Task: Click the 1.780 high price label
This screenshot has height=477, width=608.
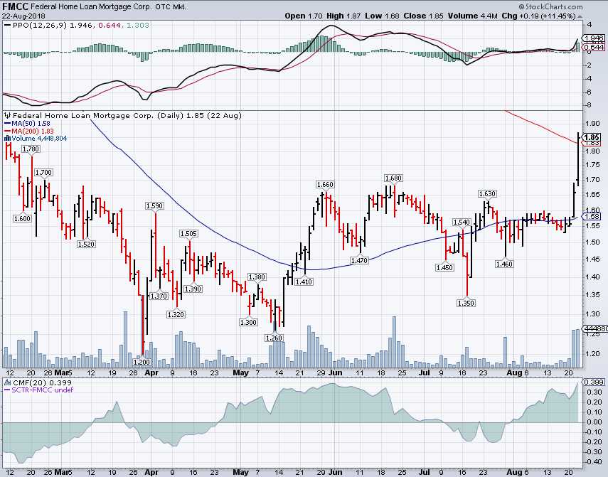Action: [x=30, y=149]
